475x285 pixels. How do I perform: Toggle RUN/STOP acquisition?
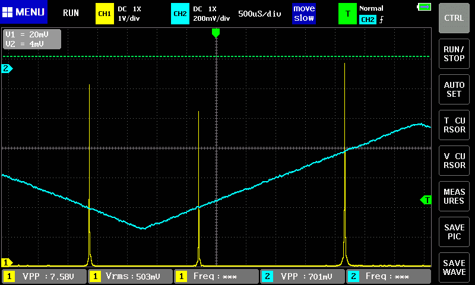click(x=454, y=54)
